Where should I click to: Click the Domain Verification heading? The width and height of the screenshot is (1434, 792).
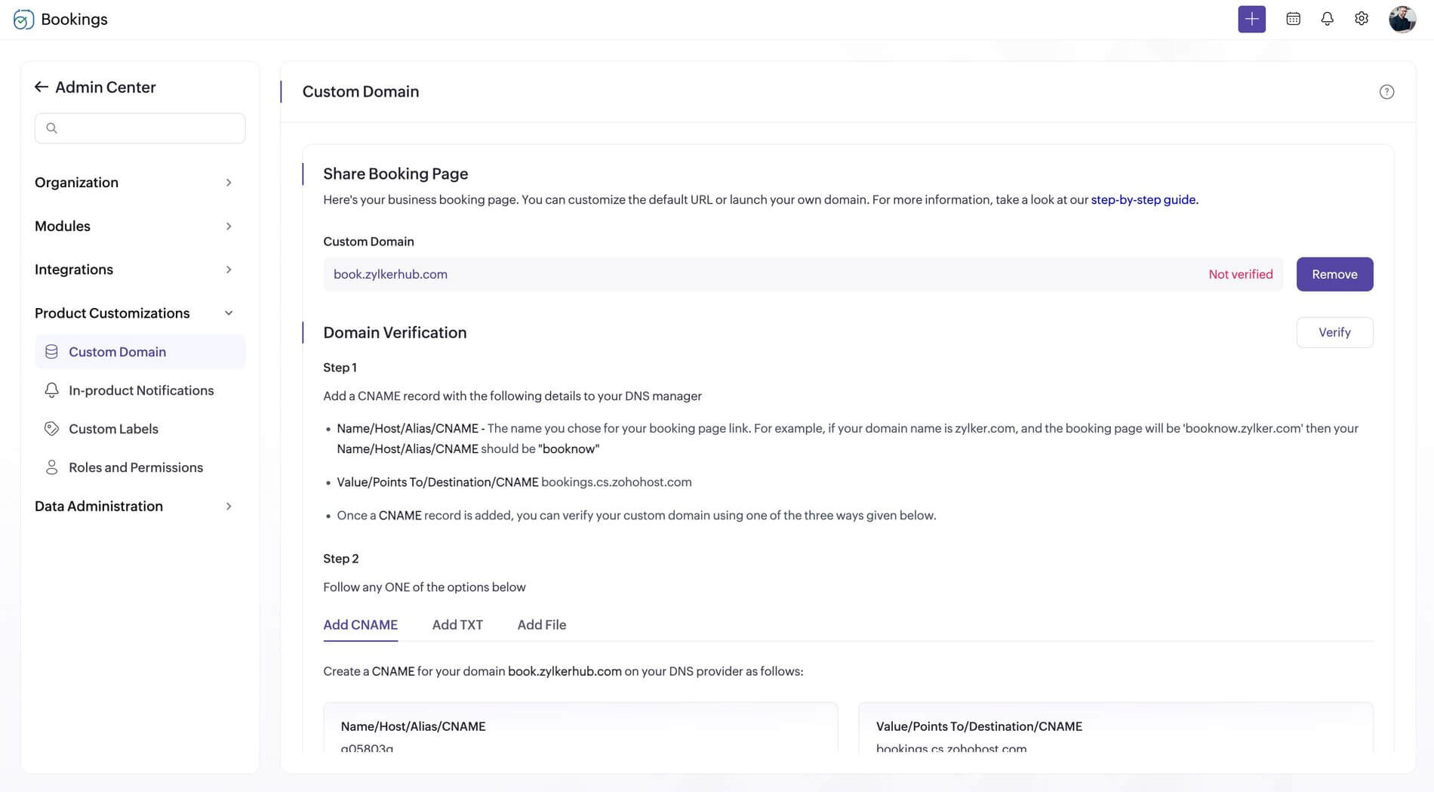[395, 333]
